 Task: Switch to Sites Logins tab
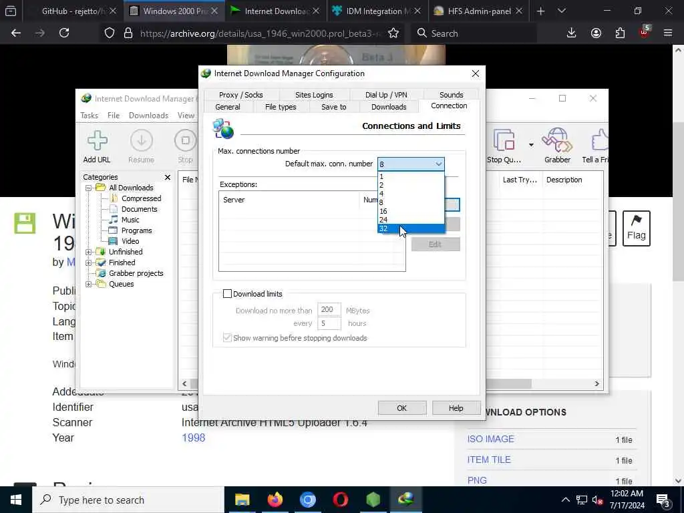[314, 95]
